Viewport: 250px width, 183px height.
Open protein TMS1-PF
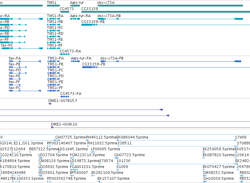(x=55, y=88)
